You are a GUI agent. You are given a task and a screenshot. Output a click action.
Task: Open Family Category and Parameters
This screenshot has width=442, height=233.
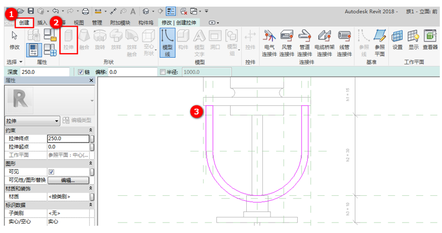pyautogui.click(x=50, y=35)
